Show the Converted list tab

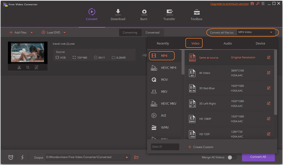[x=152, y=33]
